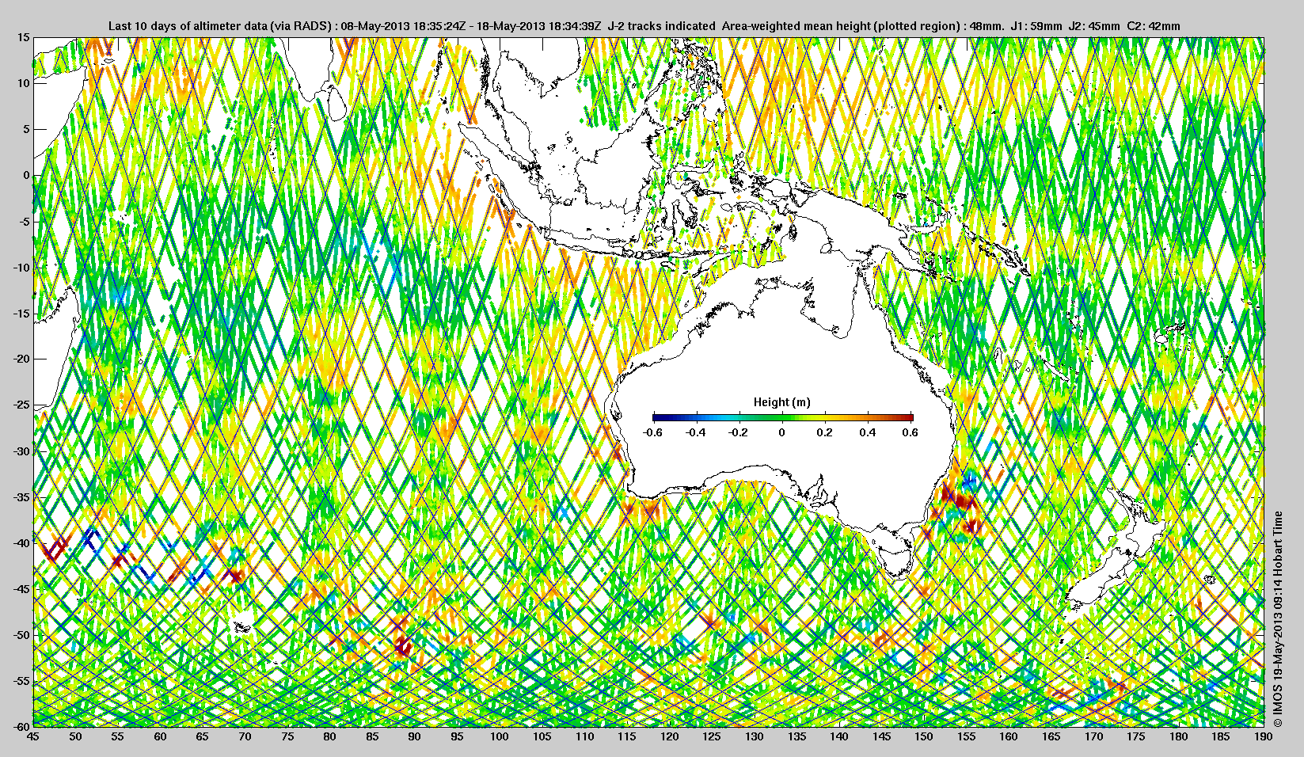Click latitude tick label '-10'
The width and height of the screenshot is (1304, 757).
point(21,267)
